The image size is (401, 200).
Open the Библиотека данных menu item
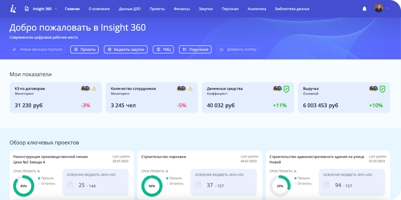click(292, 9)
